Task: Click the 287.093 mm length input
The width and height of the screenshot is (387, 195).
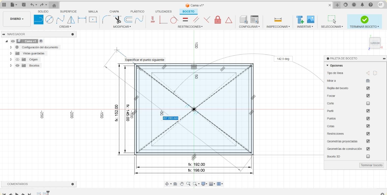Action: [170, 118]
